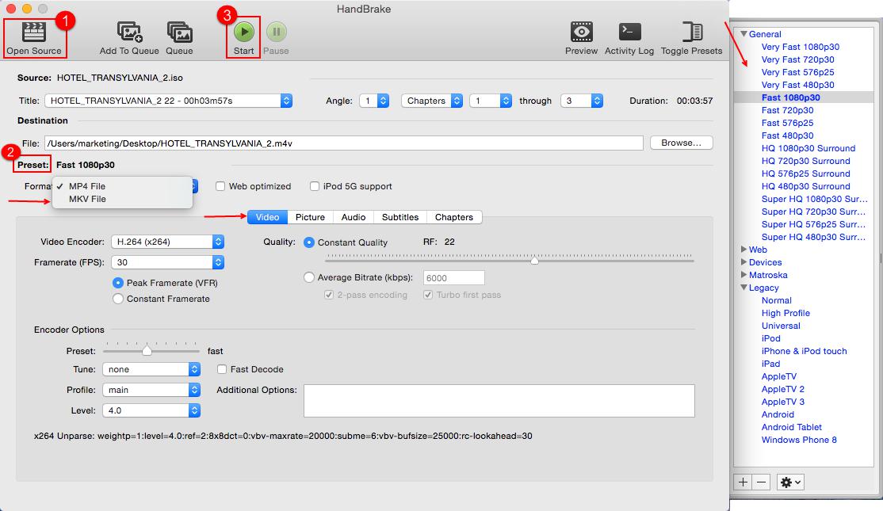Viewport: 883px width, 511px height.
Task: Collapse the Legacy presets group
Action: point(744,288)
